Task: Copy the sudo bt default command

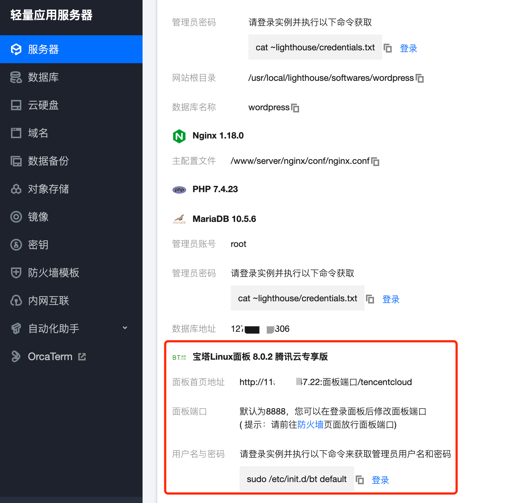Action: (360, 480)
